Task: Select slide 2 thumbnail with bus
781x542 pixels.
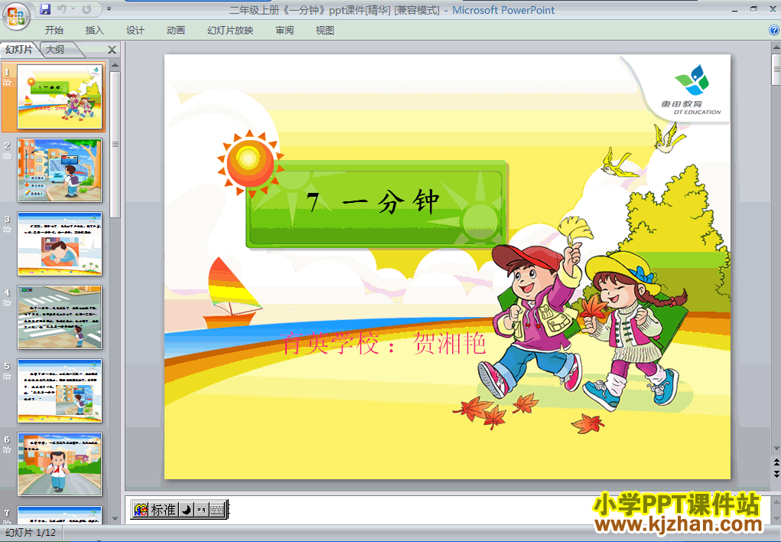Action: click(x=60, y=170)
